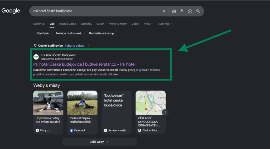This screenshot has width=270, height=149.
Task: Click the magnifier search icon
Action: (x=198, y=11)
